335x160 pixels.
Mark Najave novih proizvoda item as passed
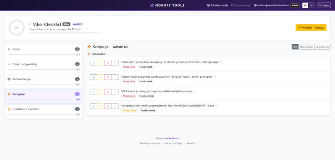[93, 77]
